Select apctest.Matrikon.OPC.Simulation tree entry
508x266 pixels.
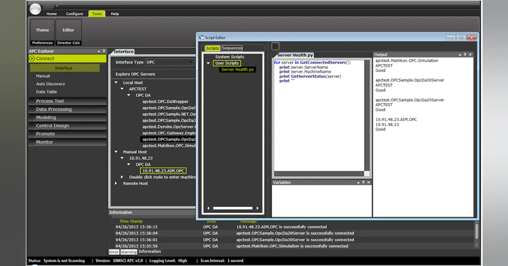coord(168,146)
